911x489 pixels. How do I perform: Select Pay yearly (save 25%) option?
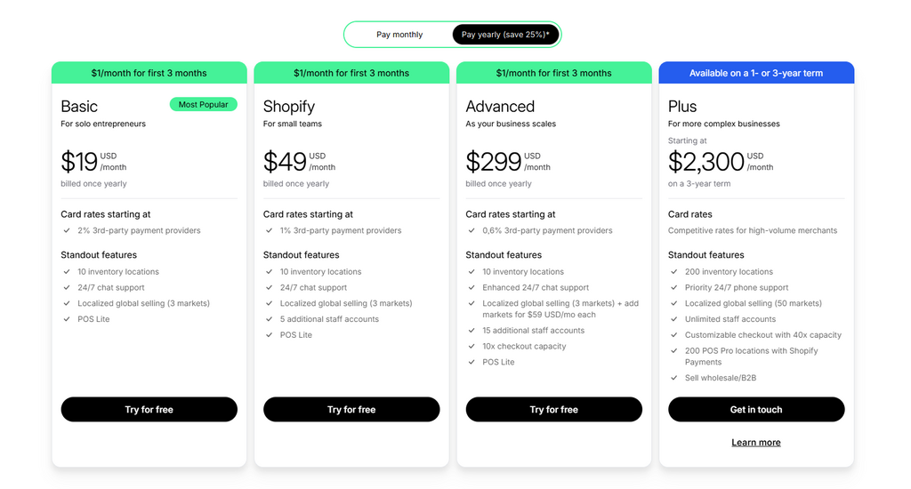pos(504,35)
